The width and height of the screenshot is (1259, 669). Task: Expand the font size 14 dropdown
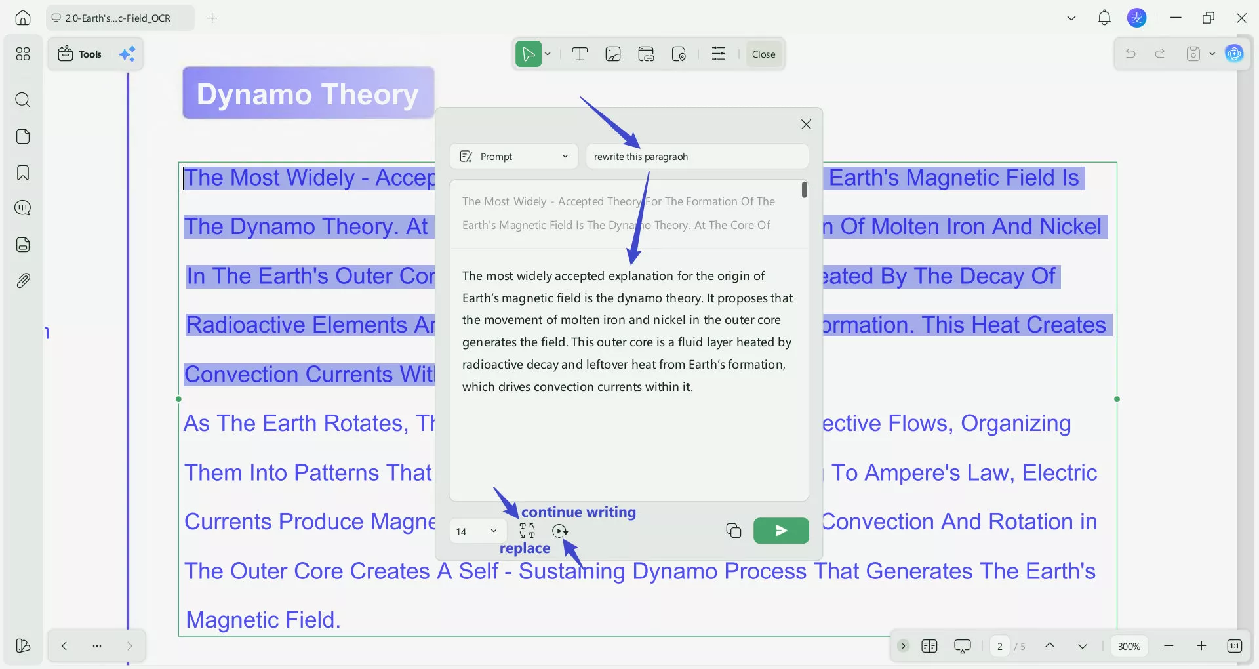point(494,531)
